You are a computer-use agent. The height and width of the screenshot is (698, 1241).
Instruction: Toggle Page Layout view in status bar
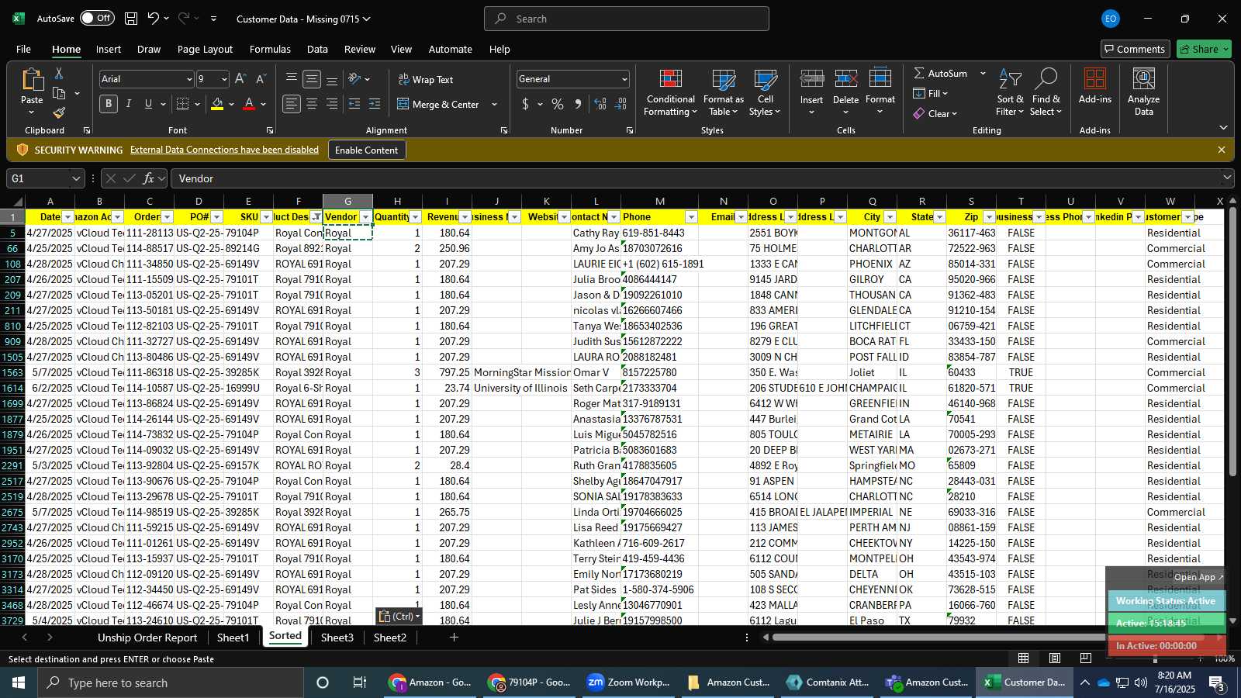coord(1055,658)
